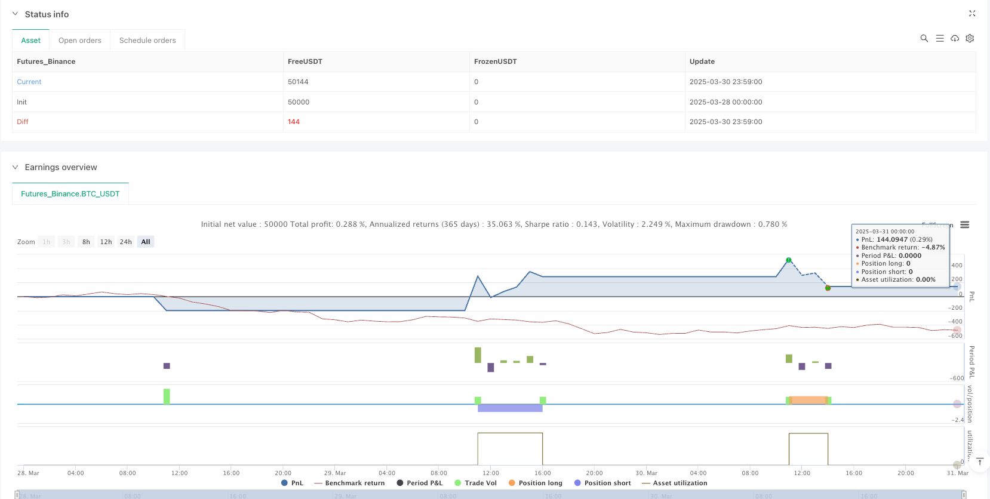Switch to the Schedule orders tab
The image size is (990, 499).
(x=147, y=41)
